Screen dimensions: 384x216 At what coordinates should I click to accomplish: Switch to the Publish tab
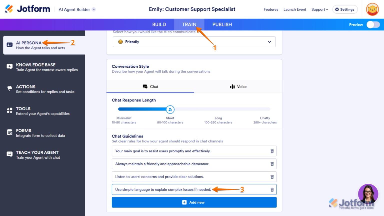(x=222, y=24)
